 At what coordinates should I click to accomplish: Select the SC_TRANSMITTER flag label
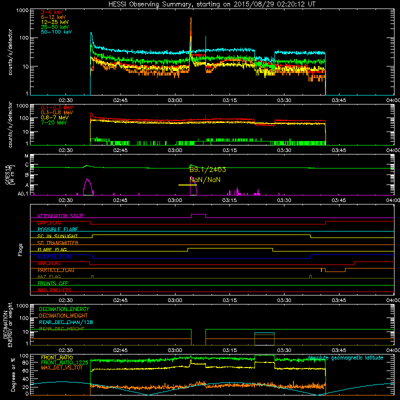[57, 243]
